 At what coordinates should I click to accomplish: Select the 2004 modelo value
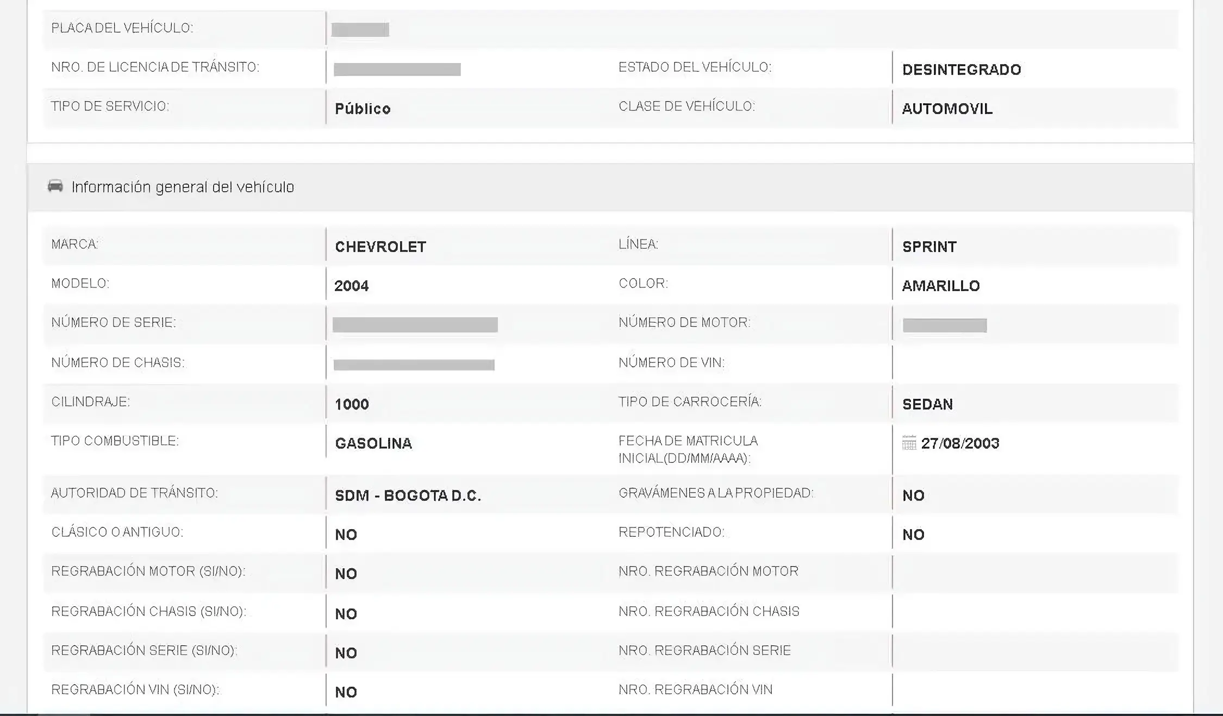pos(352,286)
